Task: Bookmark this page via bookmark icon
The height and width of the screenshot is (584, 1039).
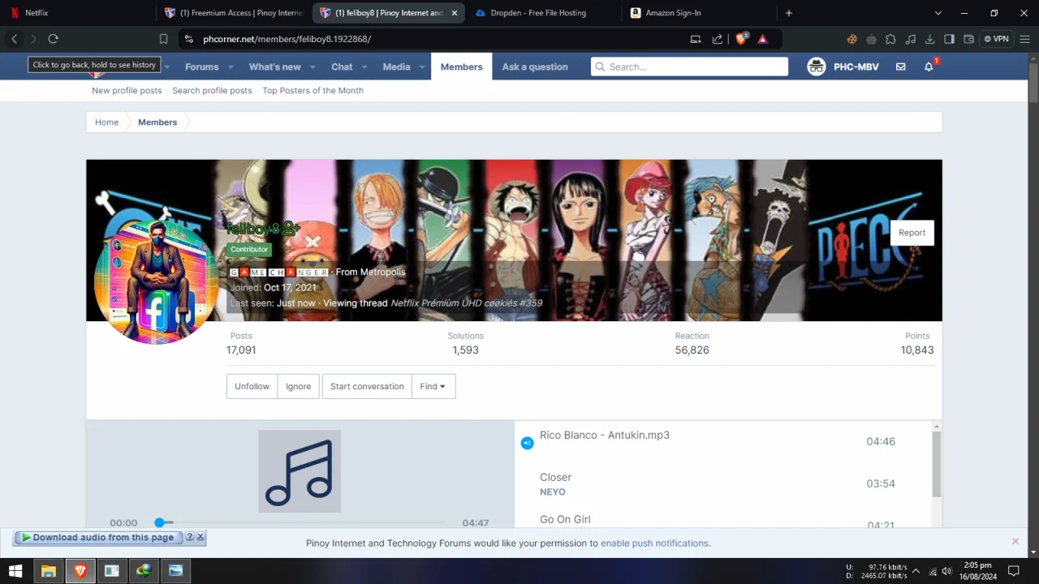Action: point(163,39)
